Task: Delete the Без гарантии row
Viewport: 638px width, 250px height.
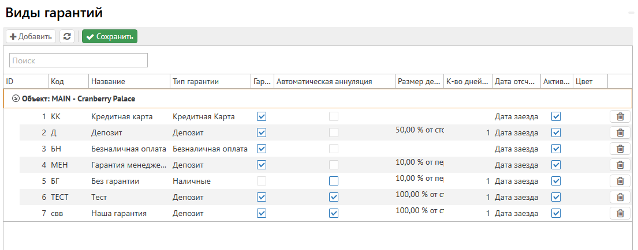Action: [620, 181]
